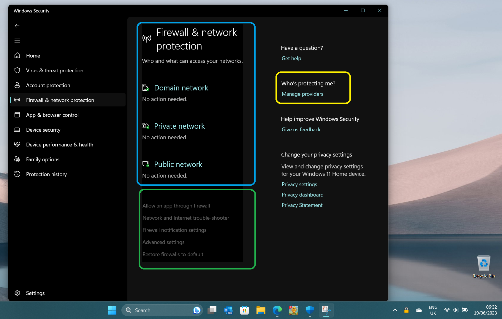Open the hamburger navigation menu
The image size is (502, 319).
pos(17,41)
